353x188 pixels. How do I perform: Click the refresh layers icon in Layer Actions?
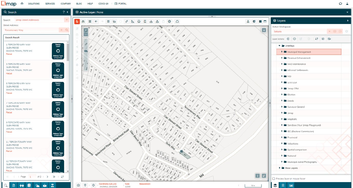[x=317, y=39]
